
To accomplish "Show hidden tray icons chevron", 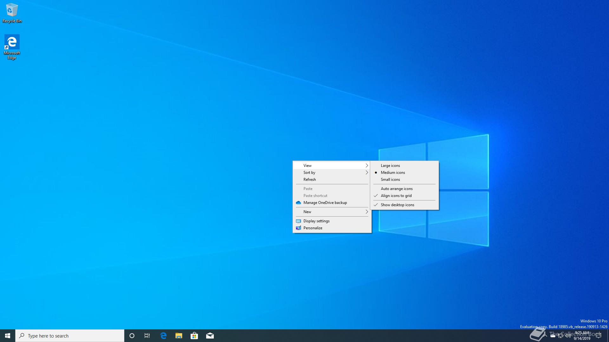I will (x=545, y=336).
